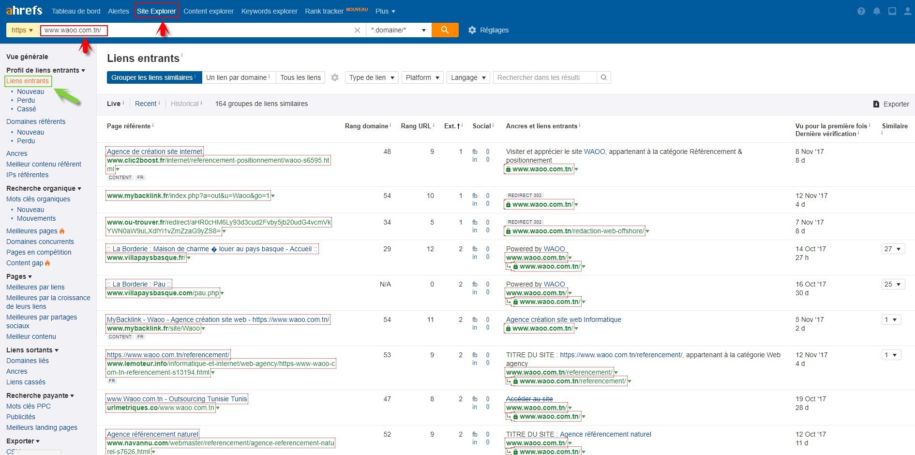Open the notifications bell icon

point(877,11)
